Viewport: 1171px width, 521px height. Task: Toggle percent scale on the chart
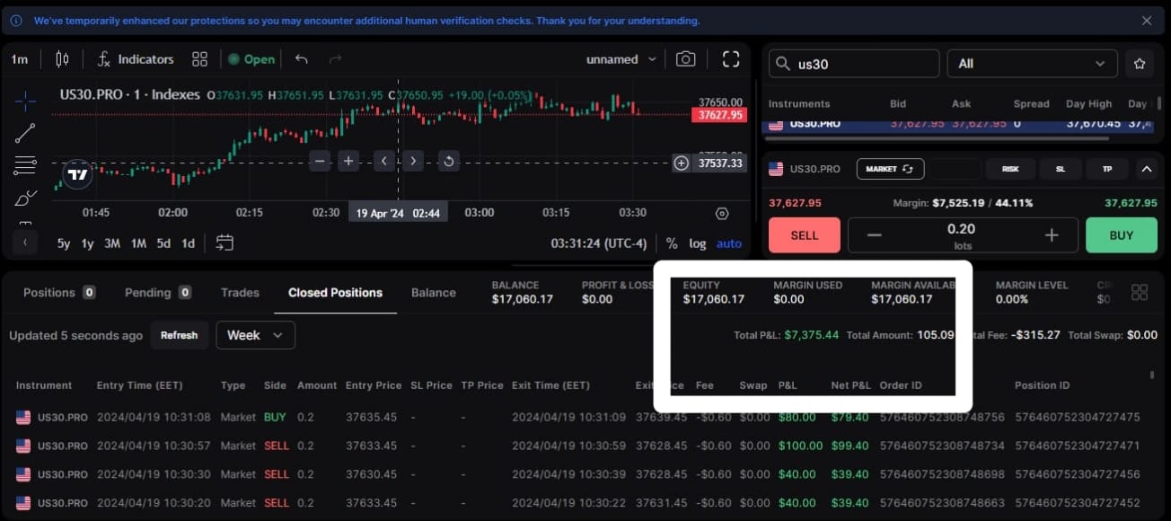(x=672, y=243)
